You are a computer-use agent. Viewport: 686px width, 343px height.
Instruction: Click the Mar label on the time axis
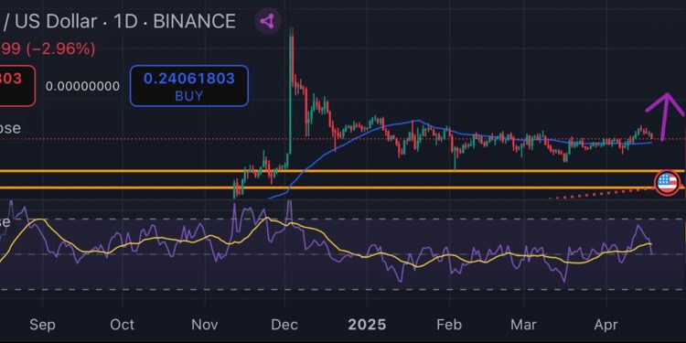(x=524, y=325)
